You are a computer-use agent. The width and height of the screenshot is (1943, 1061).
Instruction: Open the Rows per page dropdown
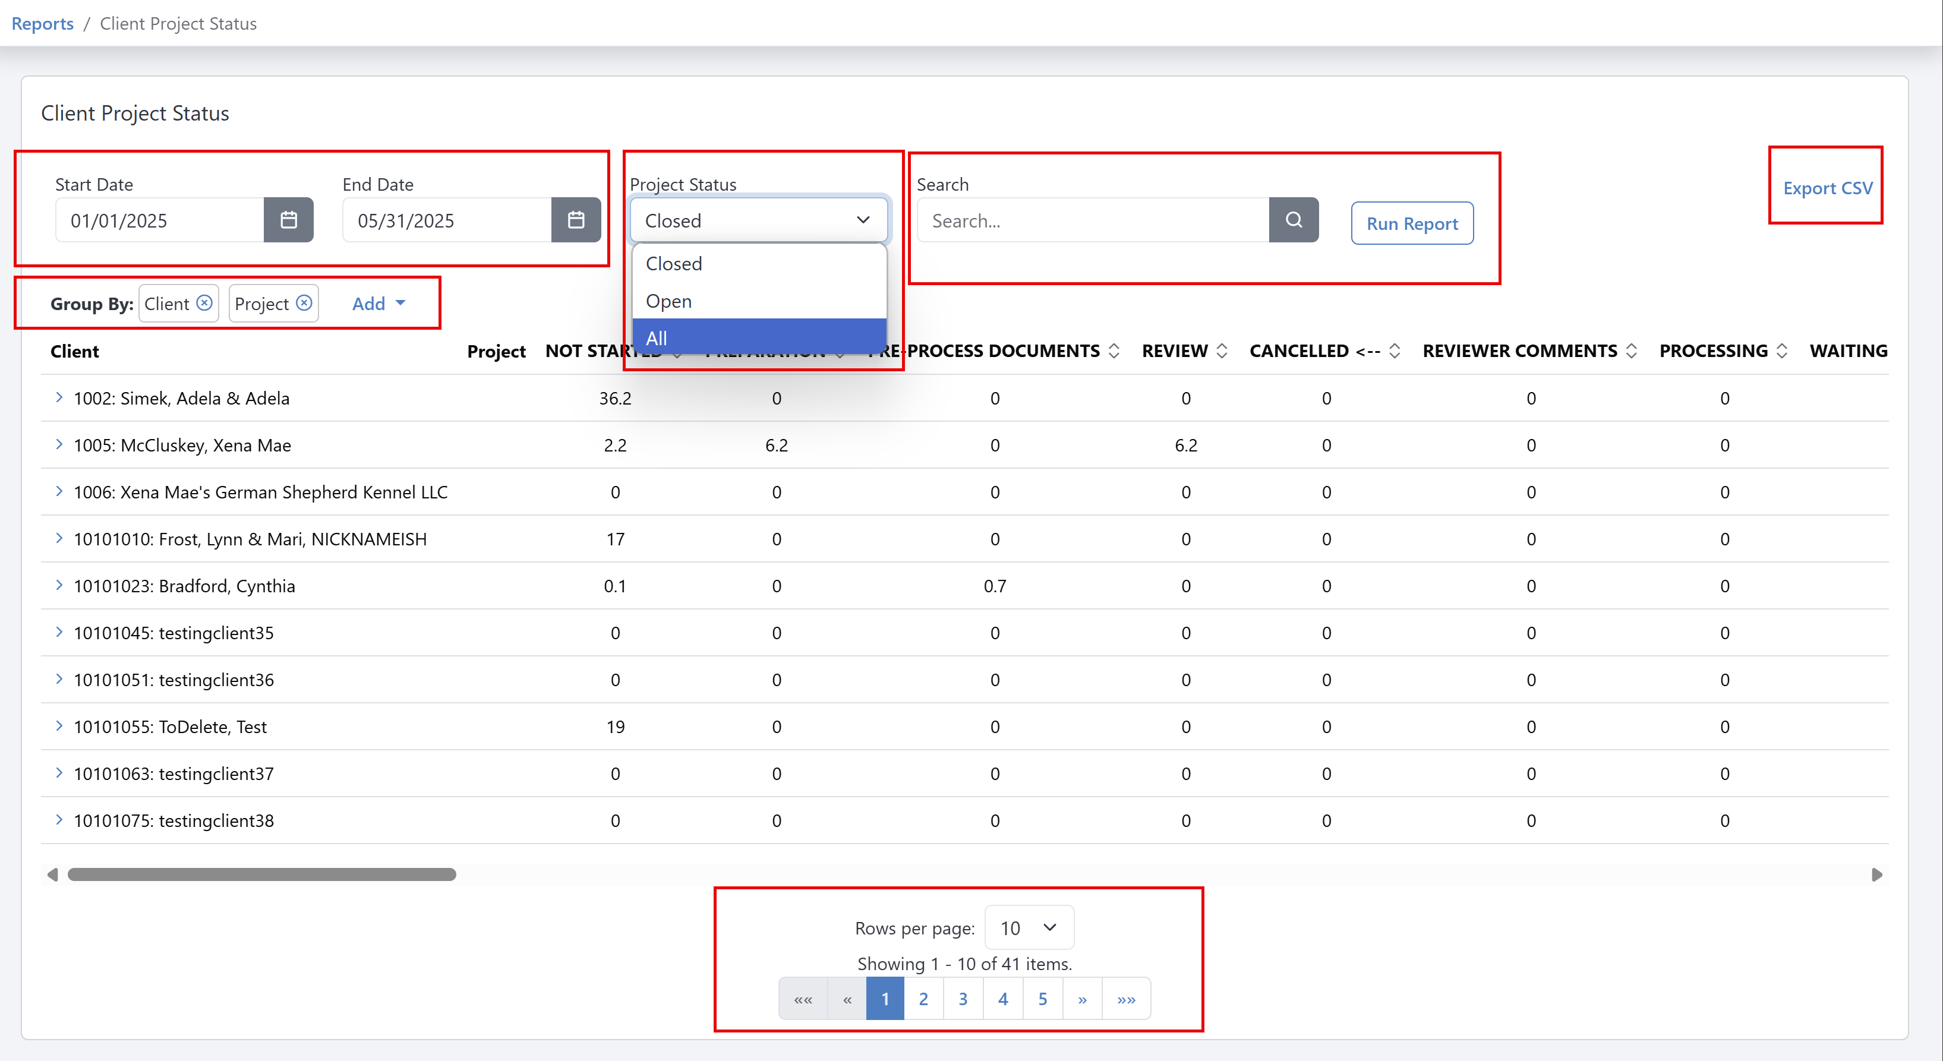point(1029,927)
